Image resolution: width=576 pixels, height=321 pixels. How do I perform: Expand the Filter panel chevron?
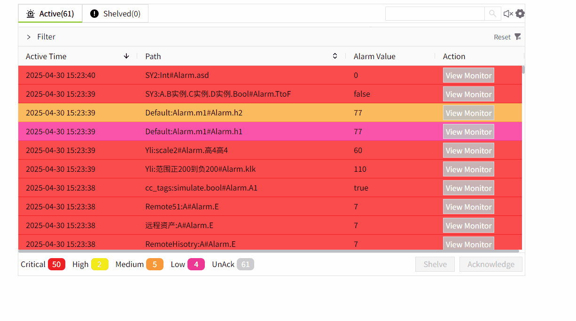click(x=29, y=37)
